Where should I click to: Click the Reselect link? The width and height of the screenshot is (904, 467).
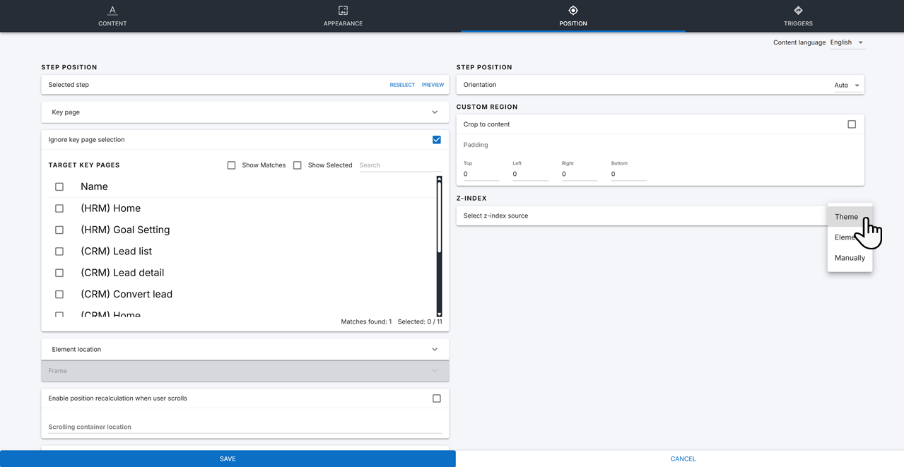pos(402,85)
